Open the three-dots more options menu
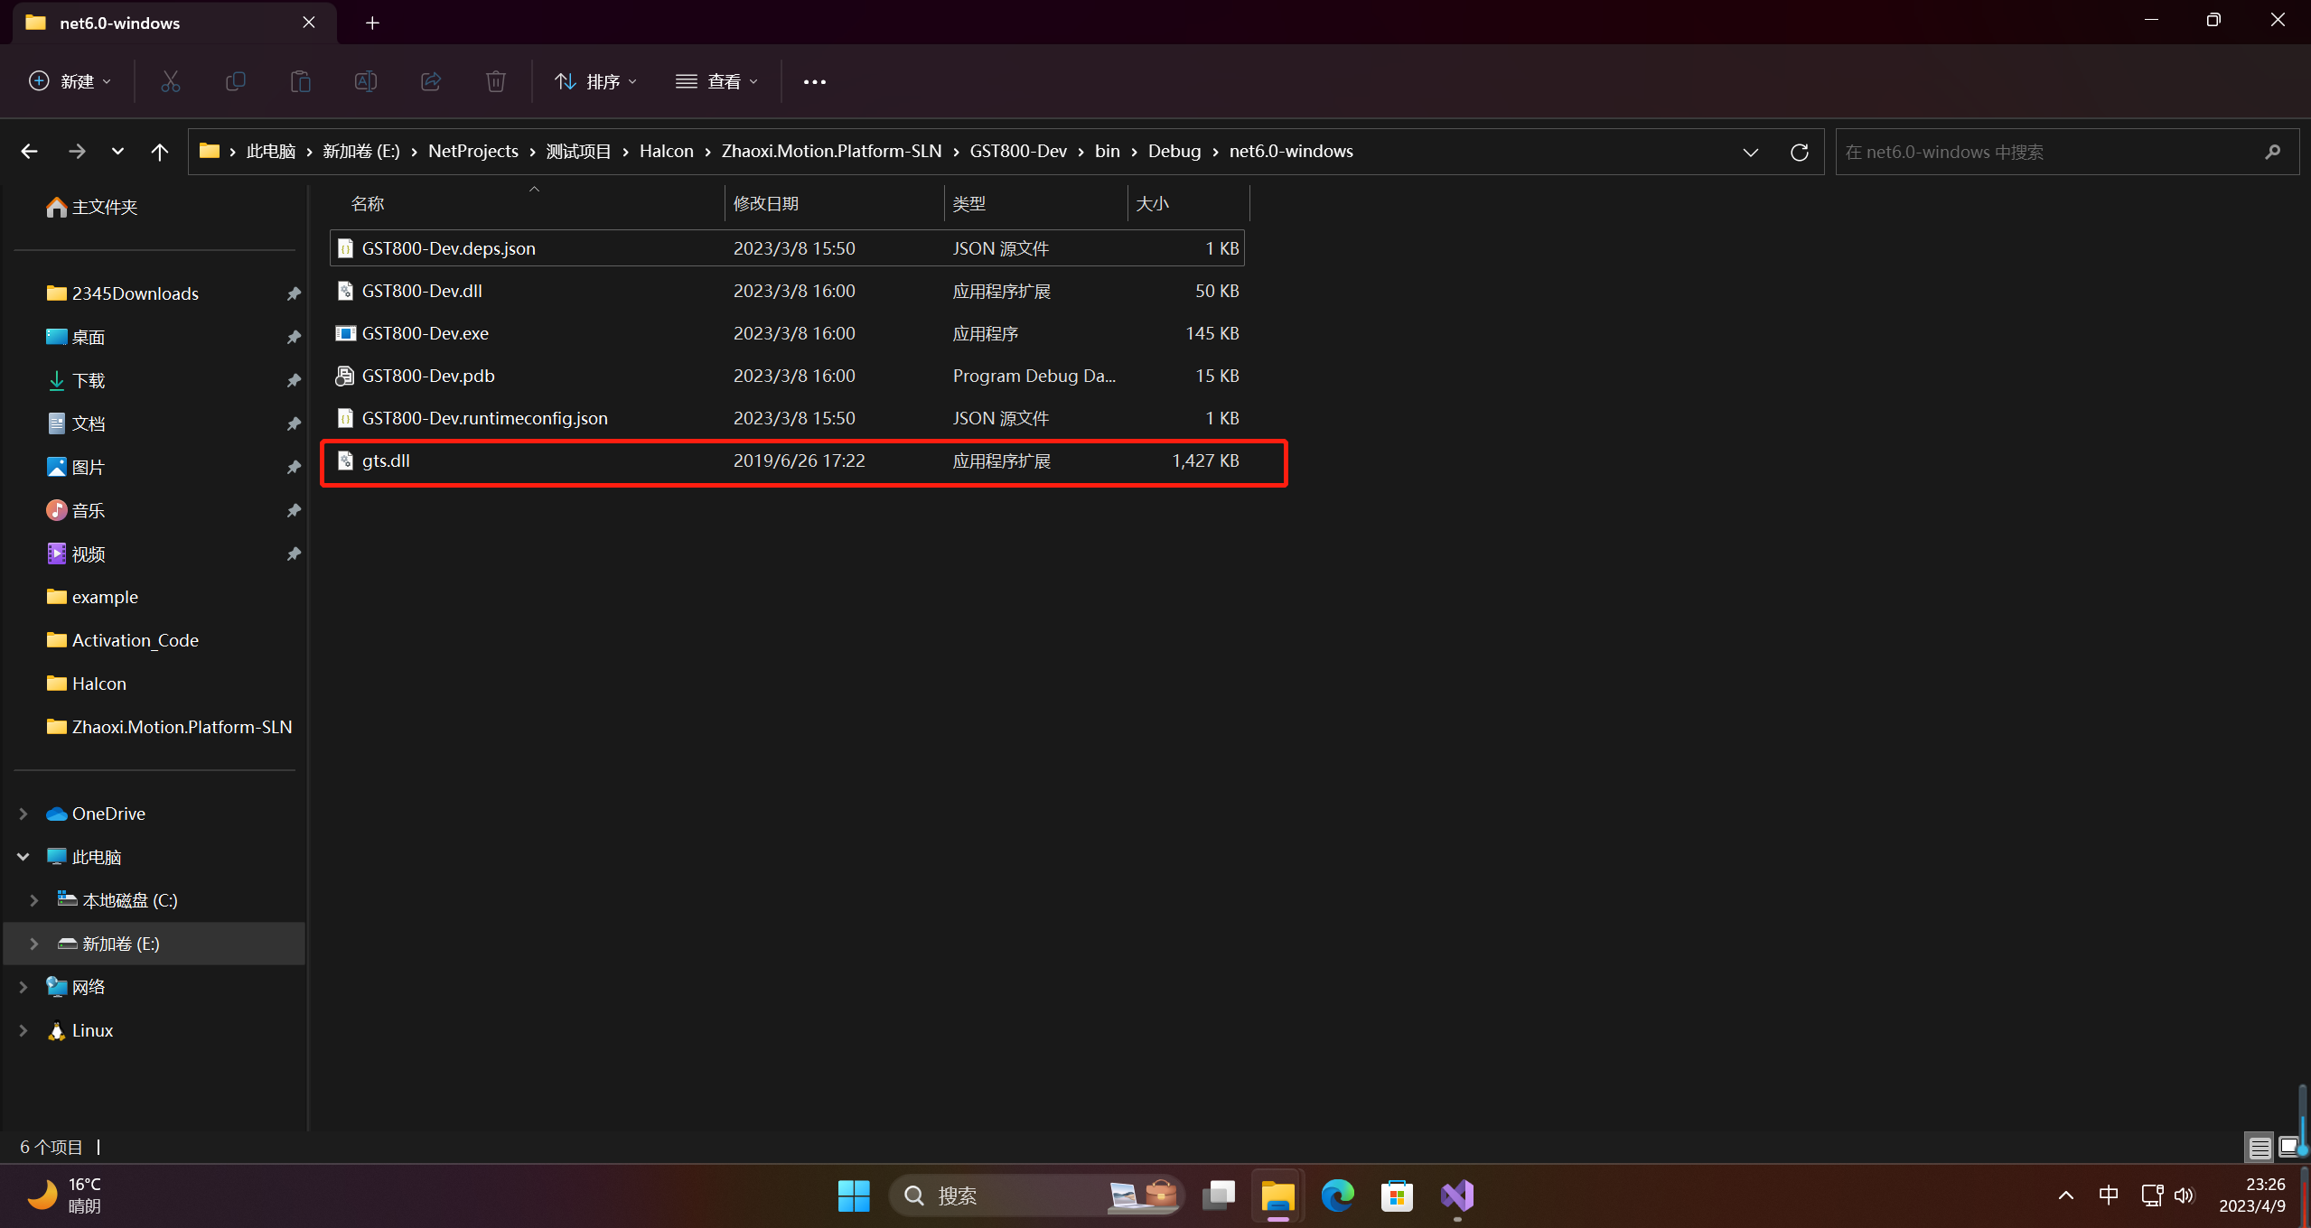 814,81
